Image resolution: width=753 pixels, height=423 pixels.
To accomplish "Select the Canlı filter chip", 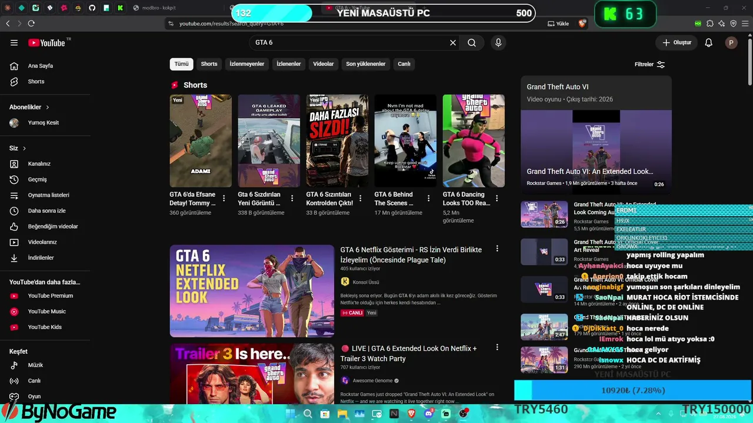I will (404, 64).
